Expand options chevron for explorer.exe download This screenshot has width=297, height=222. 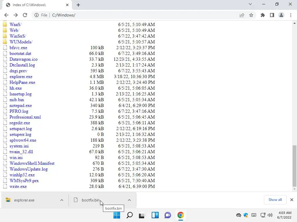(x=62, y=200)
